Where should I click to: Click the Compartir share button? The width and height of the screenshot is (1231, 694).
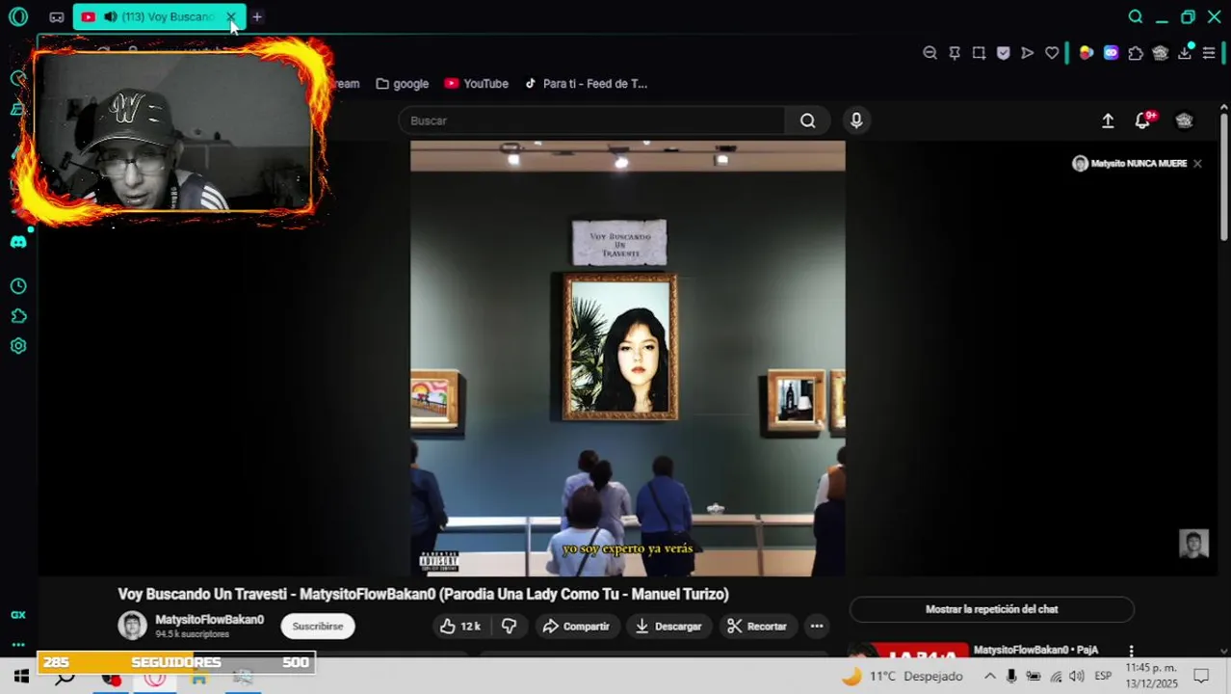point(576,627)
